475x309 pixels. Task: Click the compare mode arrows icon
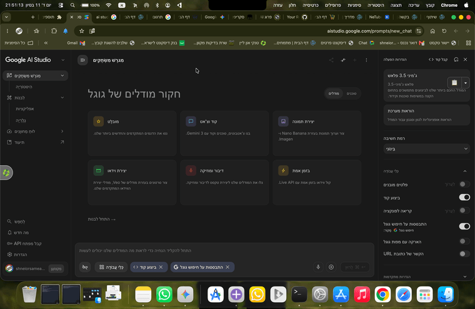click(343, 60)
